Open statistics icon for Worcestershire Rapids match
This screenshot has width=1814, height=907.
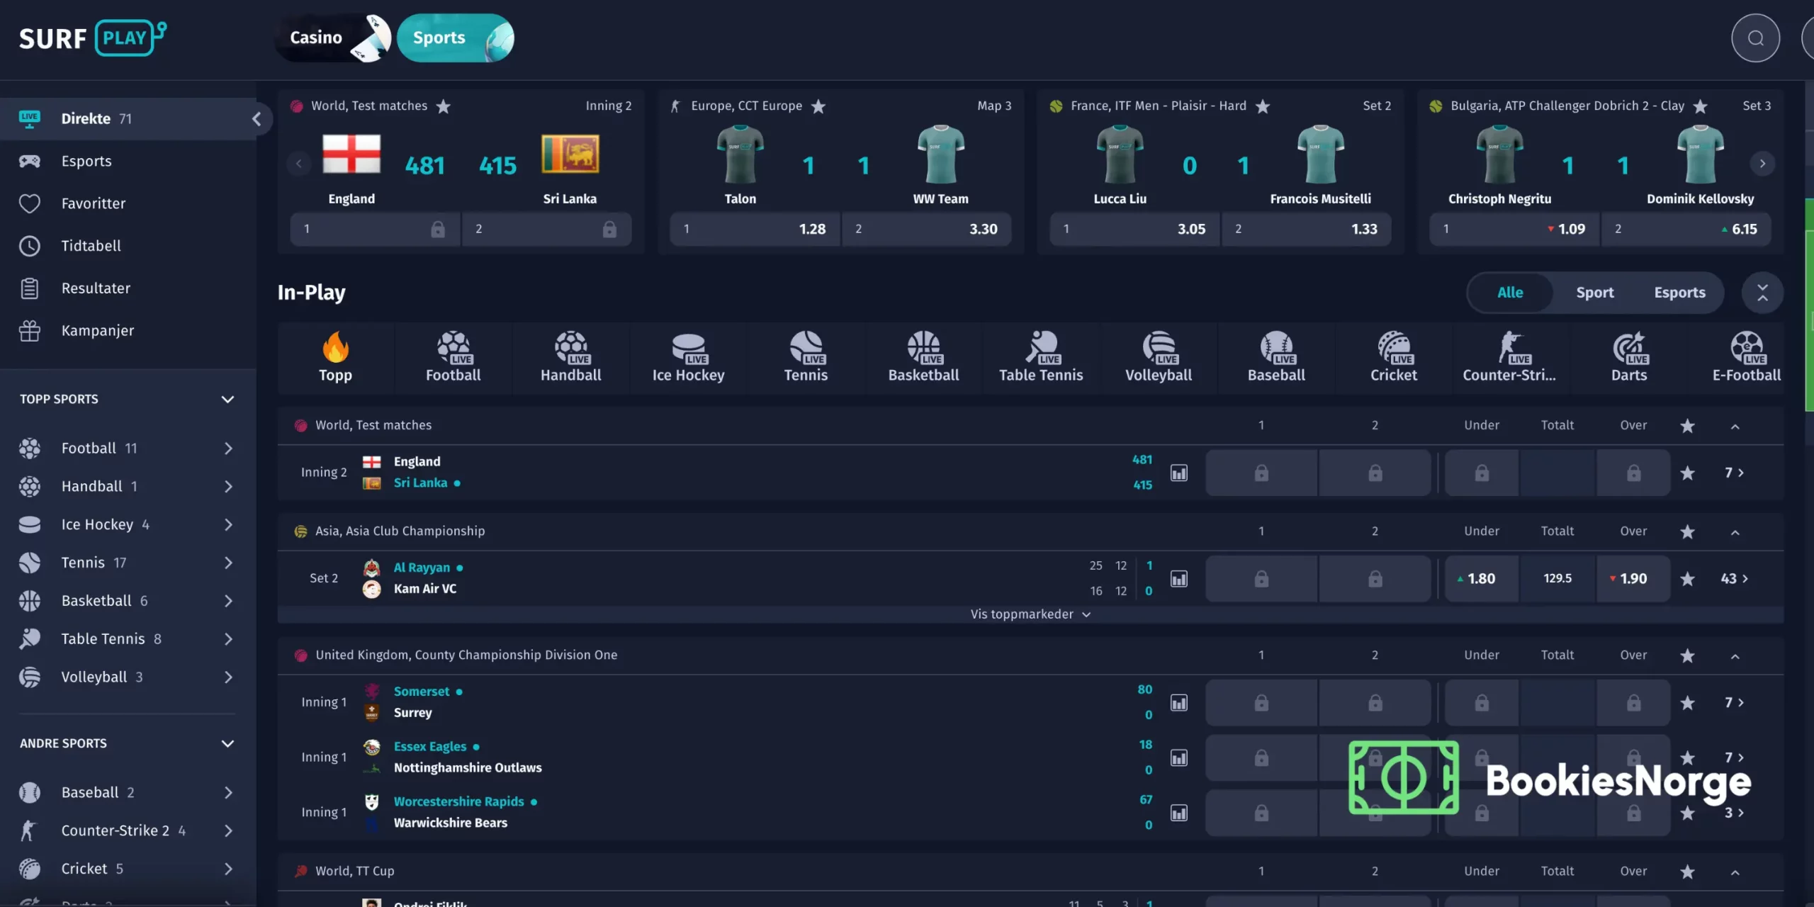tap(1179, 813)
